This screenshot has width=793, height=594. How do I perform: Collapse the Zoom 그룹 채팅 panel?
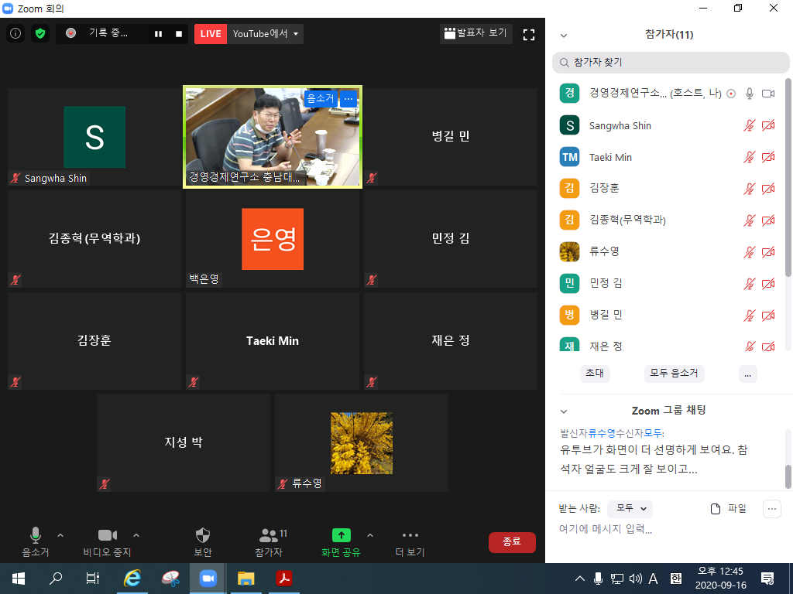tap(564, 411)
